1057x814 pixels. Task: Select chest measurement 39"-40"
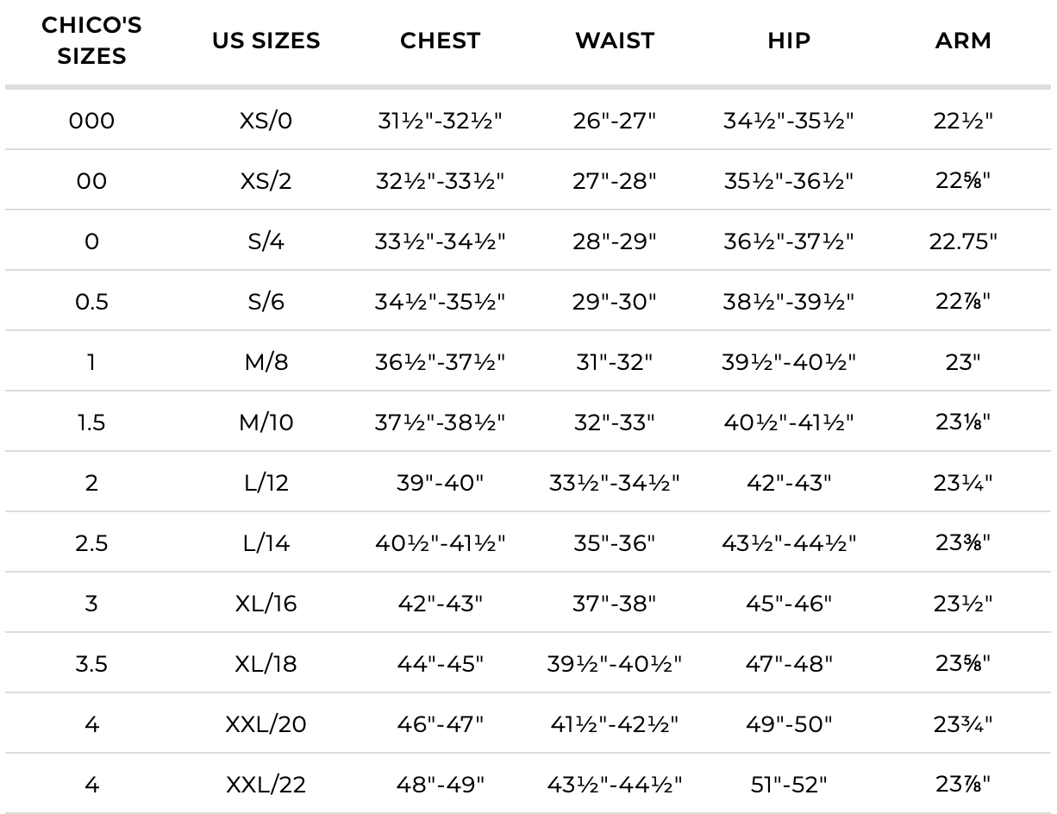point(440,483)
